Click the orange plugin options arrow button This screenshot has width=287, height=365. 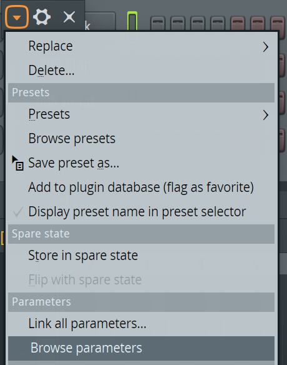17,17
